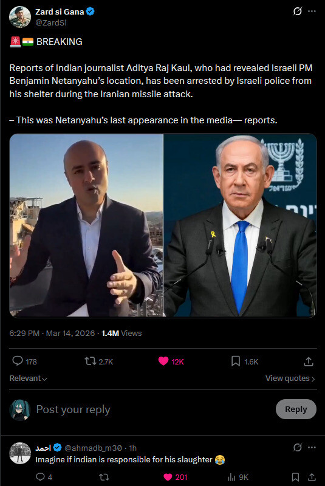Open more options on ahmadb_m30's reply

(x=312, y=447)
